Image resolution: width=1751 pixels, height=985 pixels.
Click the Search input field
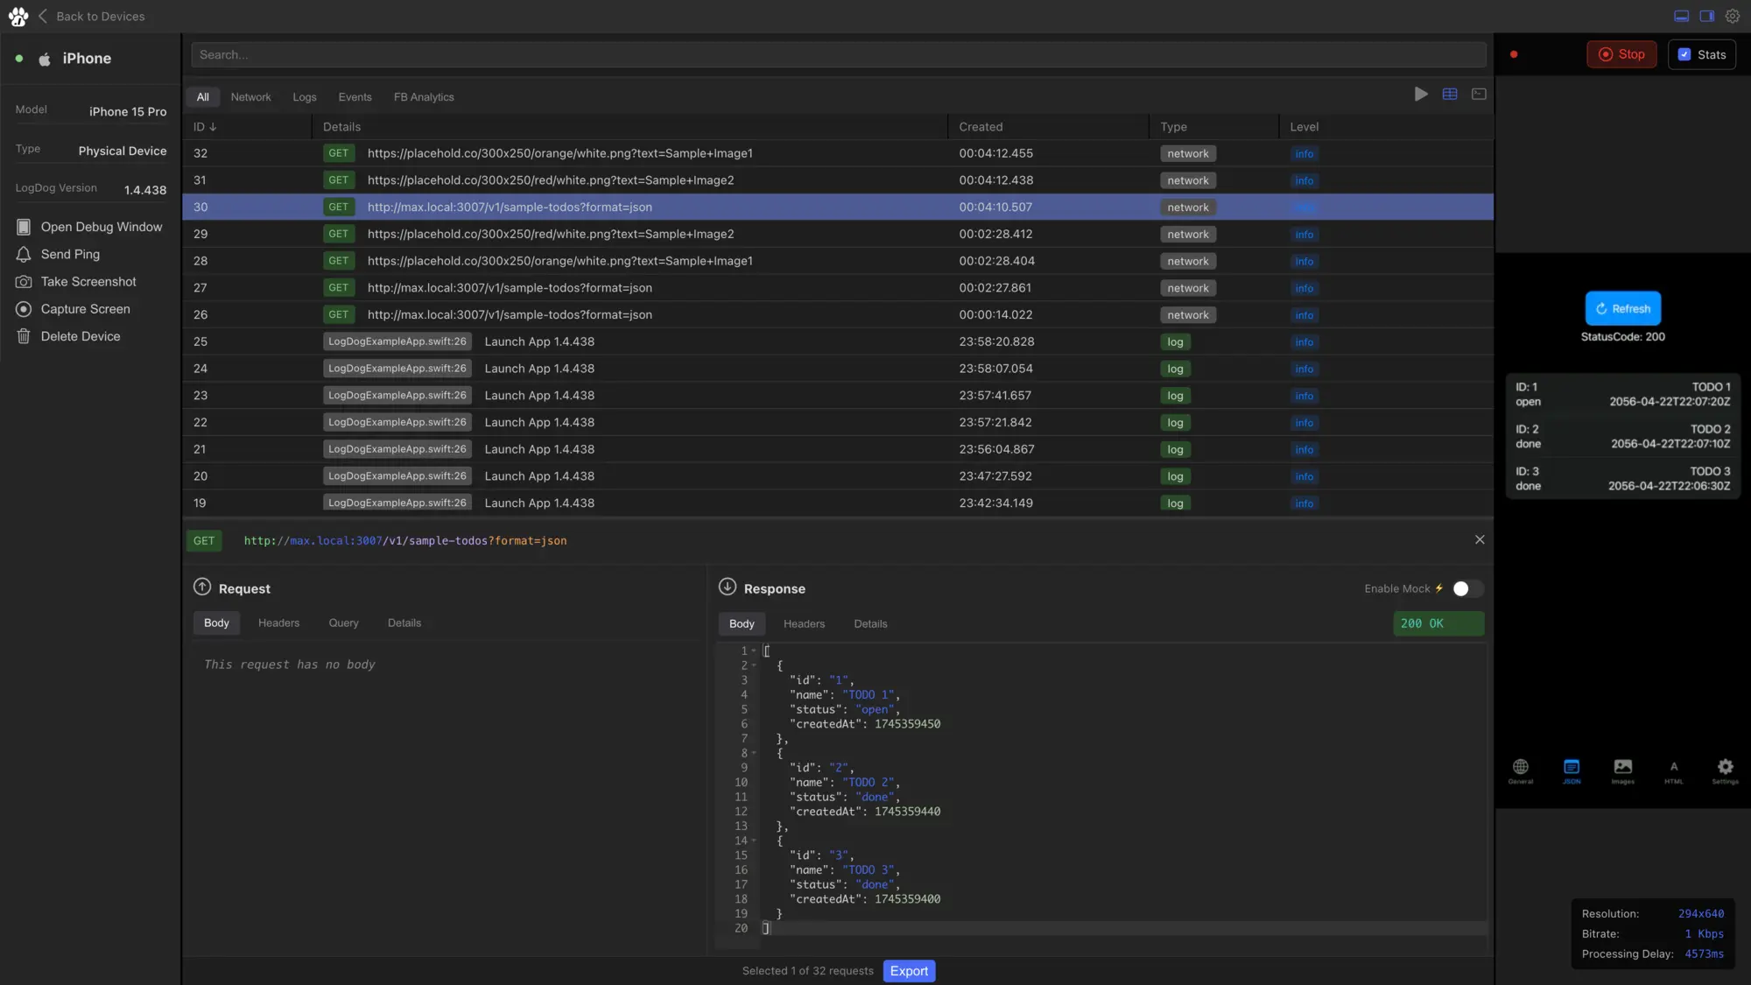(839, 54)
